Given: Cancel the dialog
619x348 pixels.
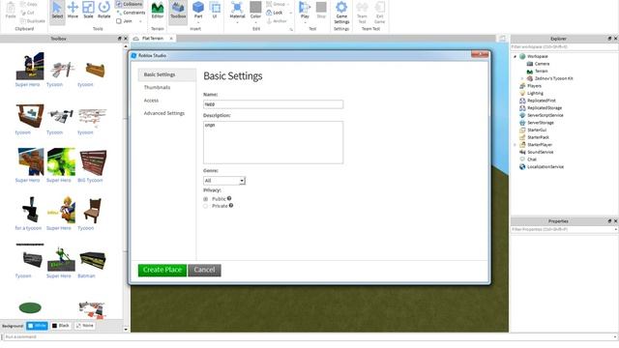Looking at the screenshot, I should tap(204, 271).
